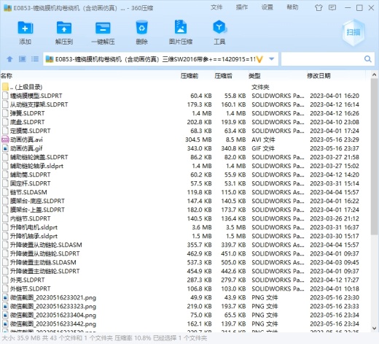Open the 帮助 menu
Screen dimensions: 379x344
[x=292, y=7]
